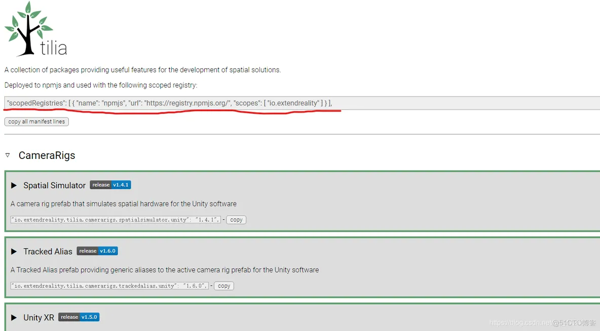Select the spatialsimulator.unity manifest line field
Screen dimensions: 600x331
116,220
